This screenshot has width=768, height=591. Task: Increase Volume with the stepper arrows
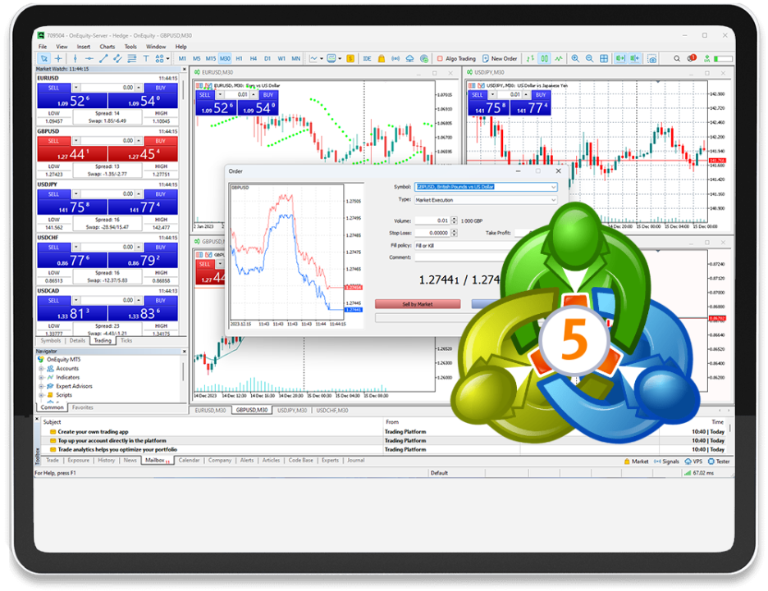[454, 219]
